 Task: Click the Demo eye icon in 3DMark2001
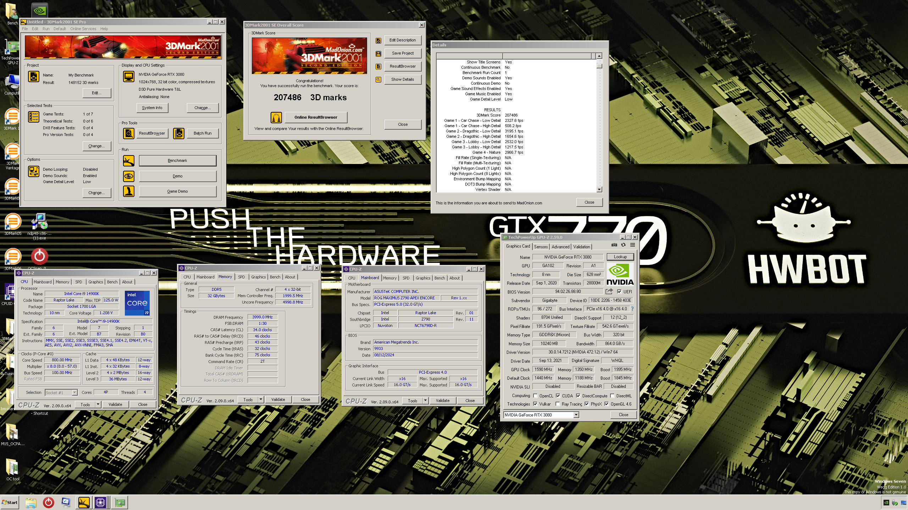(x=129, y=176)
